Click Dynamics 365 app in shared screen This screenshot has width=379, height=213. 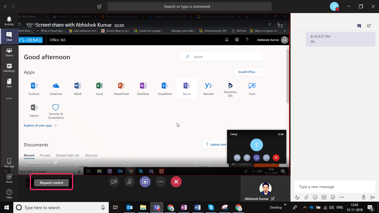[230, 90]
